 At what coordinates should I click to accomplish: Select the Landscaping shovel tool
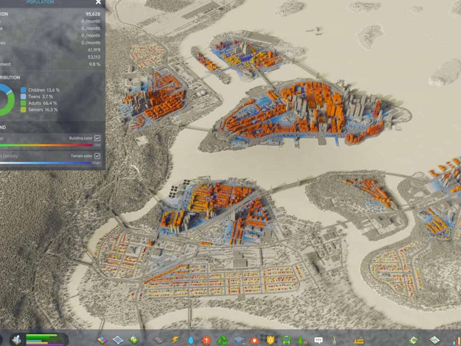point(334,340)
